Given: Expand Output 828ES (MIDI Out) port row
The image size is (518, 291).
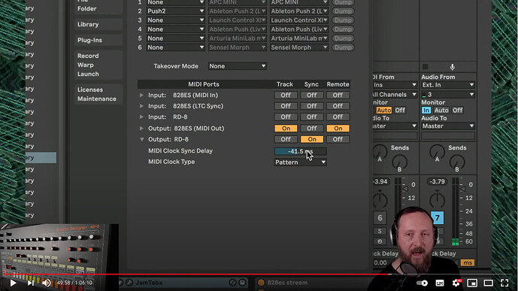Looking at the screenshot, I should 141,128.
